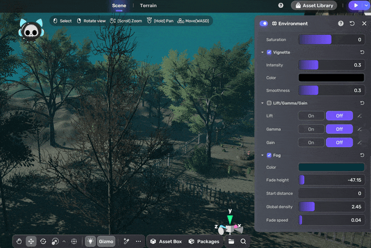Viewport: 371px width, 248px height.
Task: Collapse the Fog section arrow
Action: 262,155
